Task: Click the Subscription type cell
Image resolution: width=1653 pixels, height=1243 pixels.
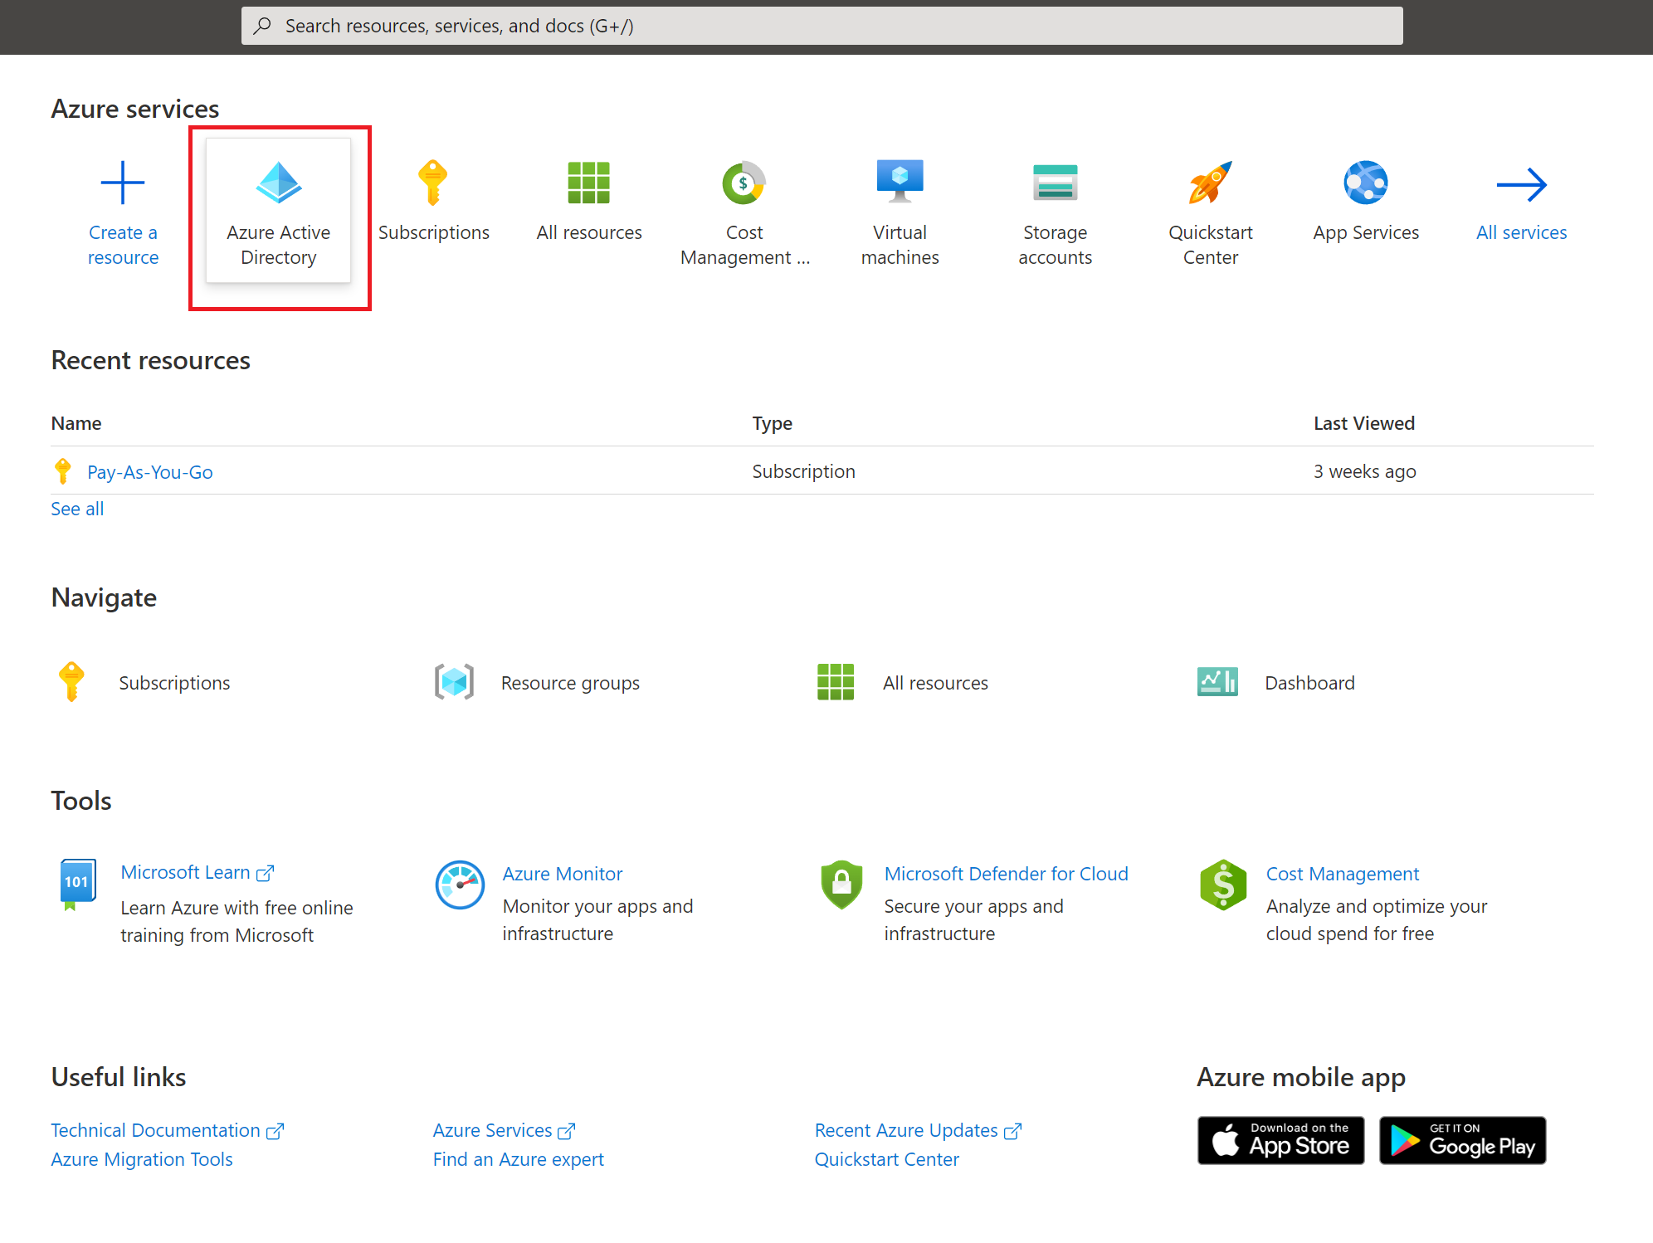Action: pos(803,471)
